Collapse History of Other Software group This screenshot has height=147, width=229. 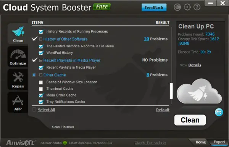(41, 39)
